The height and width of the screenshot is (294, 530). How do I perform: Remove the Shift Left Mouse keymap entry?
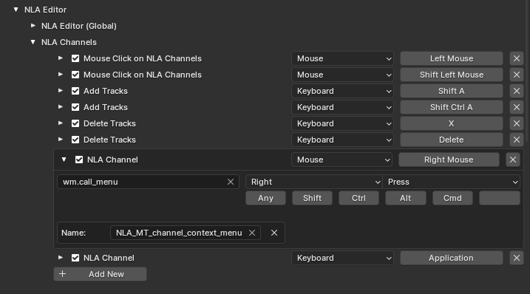point(517,75)
